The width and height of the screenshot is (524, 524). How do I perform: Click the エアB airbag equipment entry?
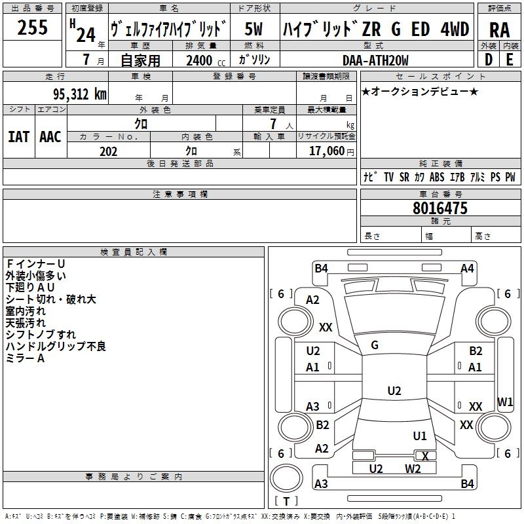click(457, 177)
